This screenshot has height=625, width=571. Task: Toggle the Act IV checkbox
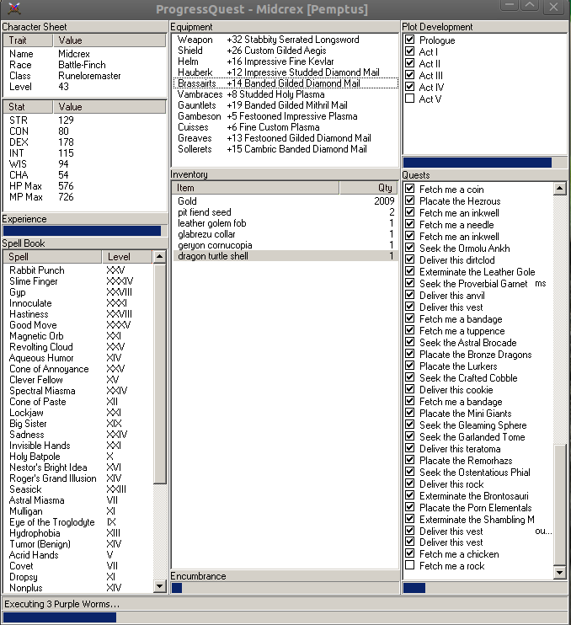point(409,87)
